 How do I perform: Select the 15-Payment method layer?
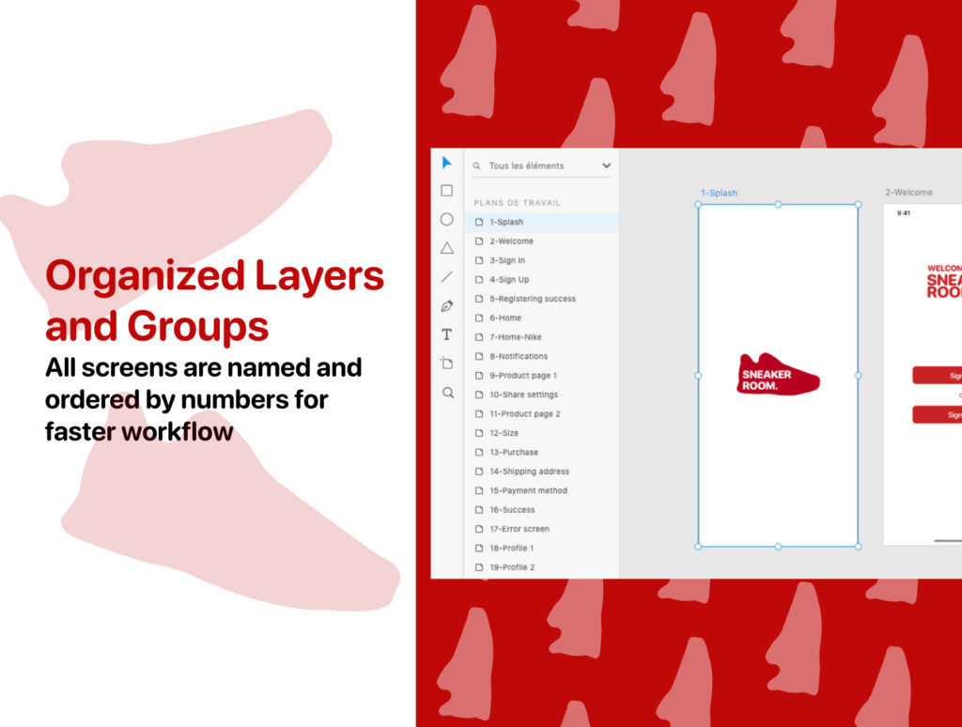[x=541, y=490]
